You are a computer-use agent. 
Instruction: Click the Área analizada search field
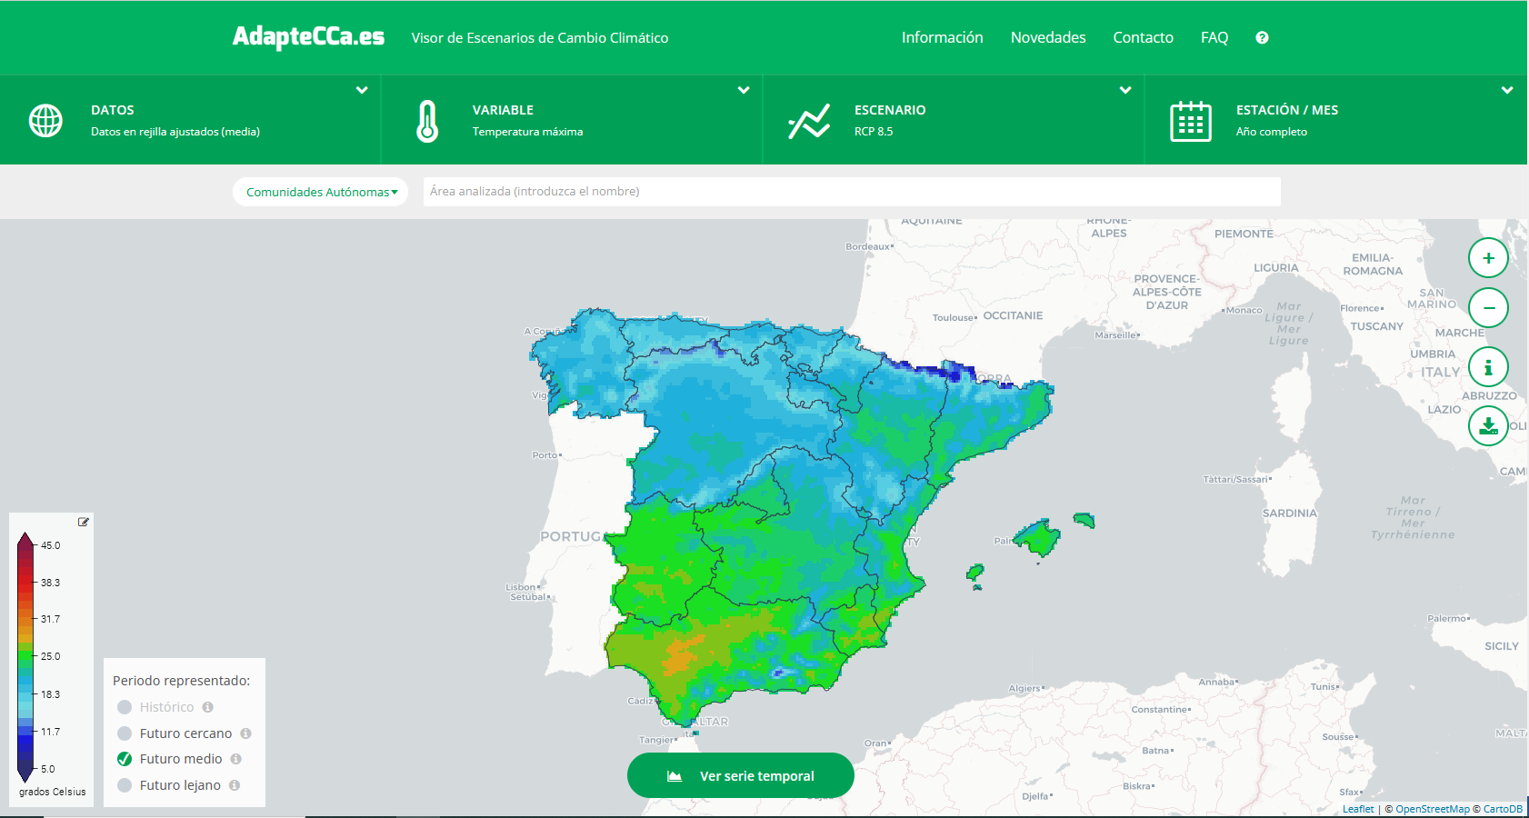(852, 192)
